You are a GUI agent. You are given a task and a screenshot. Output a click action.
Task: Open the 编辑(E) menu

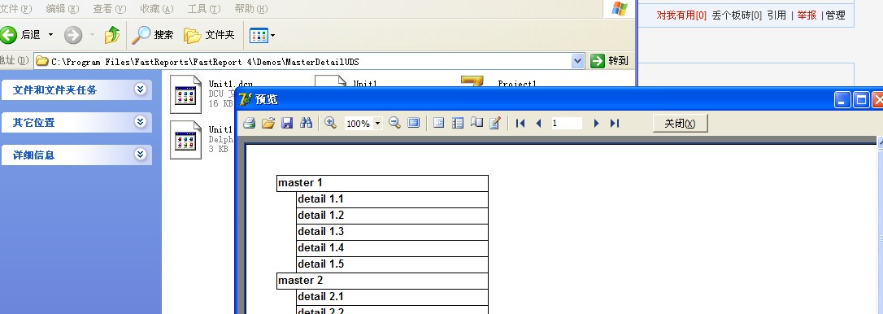pyautogui.click(x=63, y=8)
